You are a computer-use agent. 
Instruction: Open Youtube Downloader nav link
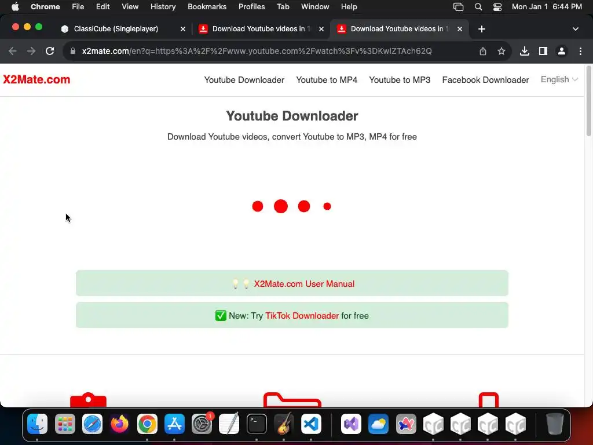244,80
